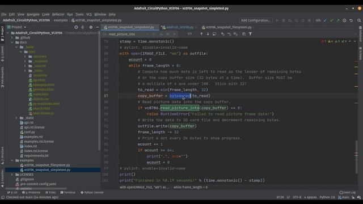Screen dimensions: 363x204
Task: Open Git history clock icon
Action: [x=344, y=20]
